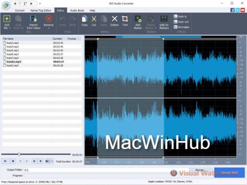
Task: Start playback with the Play button
Action: click(5, 161)
